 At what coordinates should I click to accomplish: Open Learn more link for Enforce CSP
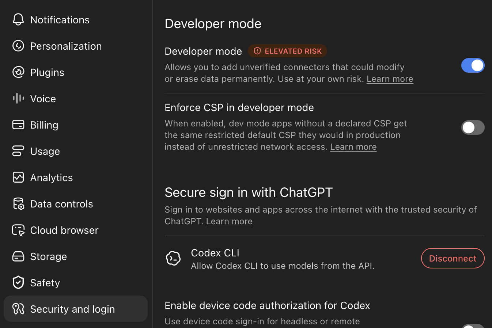pos(353,147)
